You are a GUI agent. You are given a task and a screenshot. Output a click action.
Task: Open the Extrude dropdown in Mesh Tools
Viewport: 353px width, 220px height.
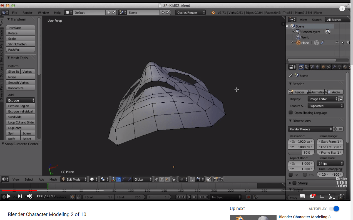coord(21,100)
